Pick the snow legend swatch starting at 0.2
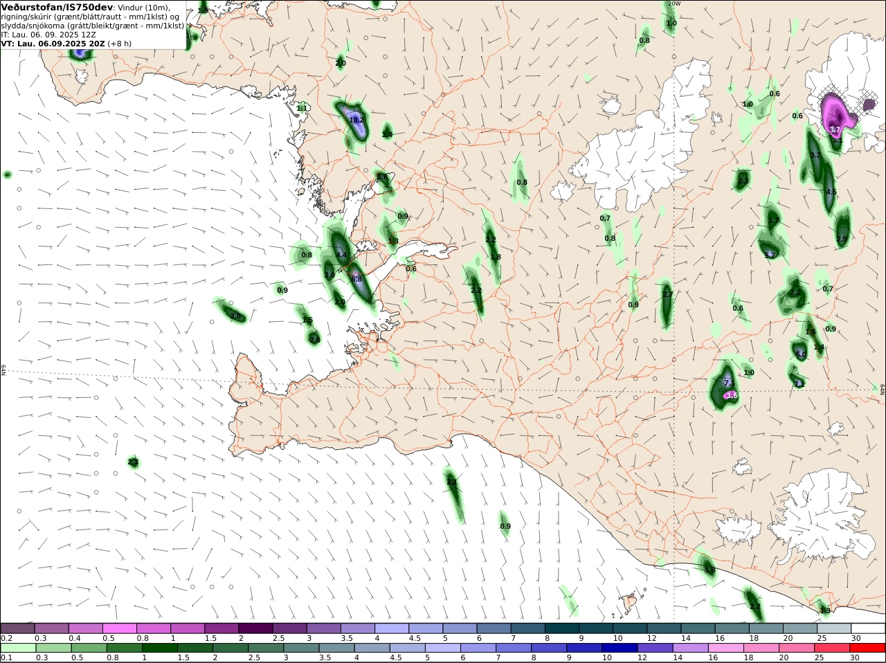The image size is (886, 663). pos(17,628)
